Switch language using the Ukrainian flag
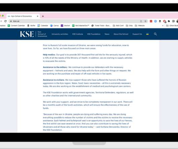This screenshot has width=178, height=149. coord(147,34)
